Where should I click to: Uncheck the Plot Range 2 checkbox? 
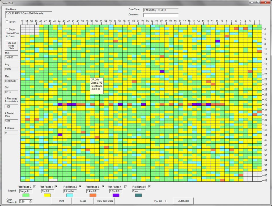[80, 186]
